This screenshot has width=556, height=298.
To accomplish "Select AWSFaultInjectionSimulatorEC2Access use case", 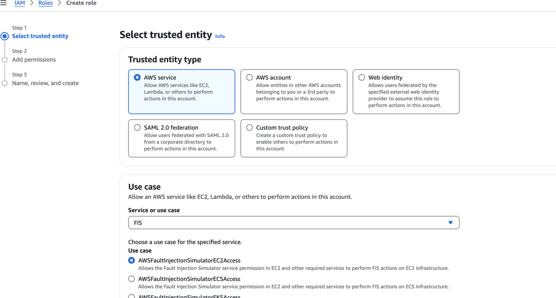I will 132,261.
